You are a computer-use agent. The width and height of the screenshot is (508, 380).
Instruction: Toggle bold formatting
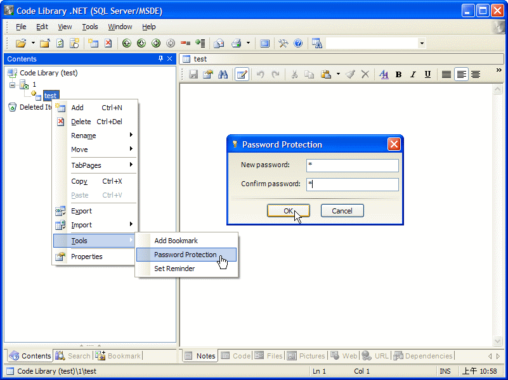coord(398,74)
